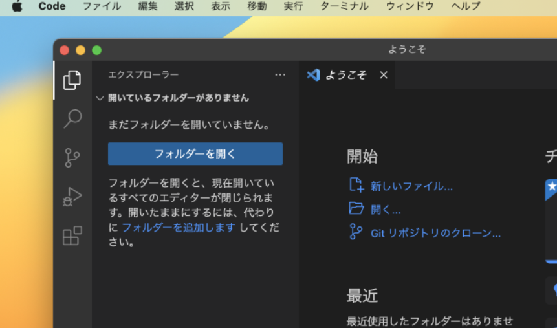Image resolution: width=557 pixels, height=328 pixels.
Task: Open the Run and Debug icon
Action: coord(72,196)
